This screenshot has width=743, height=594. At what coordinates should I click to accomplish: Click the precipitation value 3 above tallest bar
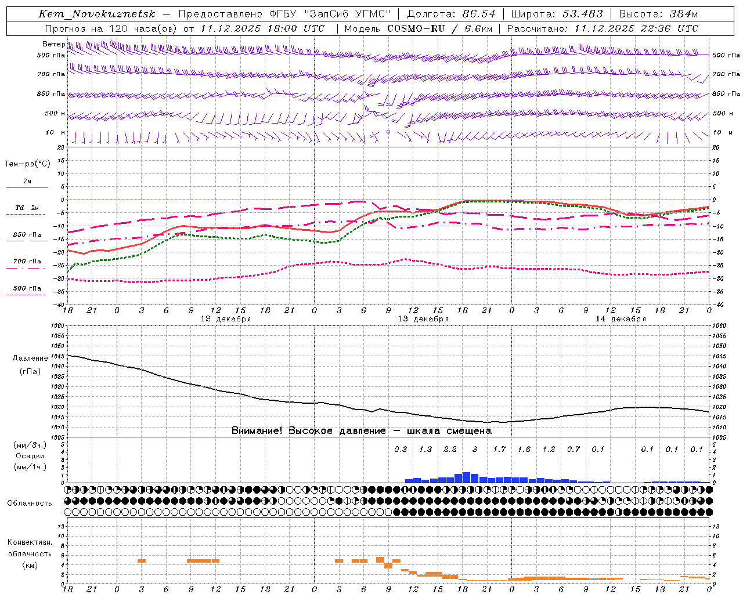pos(475,449)
